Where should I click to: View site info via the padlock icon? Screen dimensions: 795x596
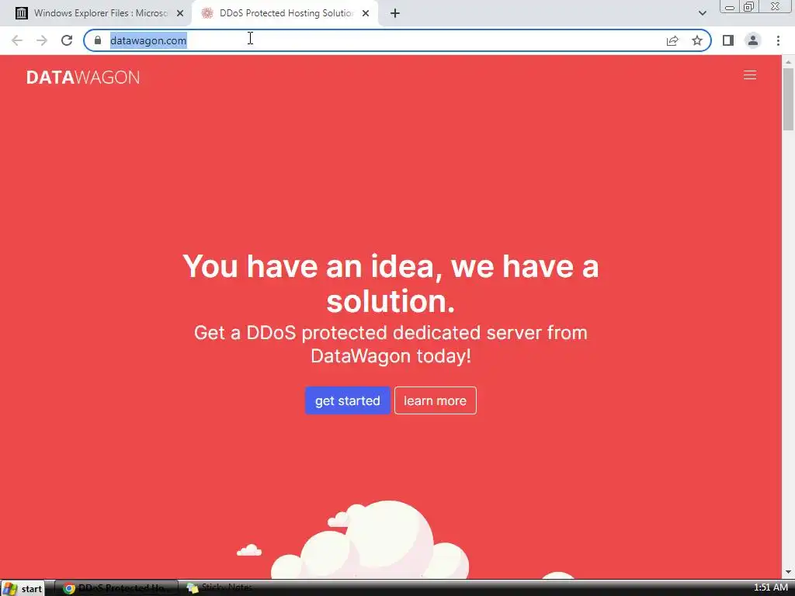[x=98, y=40]
